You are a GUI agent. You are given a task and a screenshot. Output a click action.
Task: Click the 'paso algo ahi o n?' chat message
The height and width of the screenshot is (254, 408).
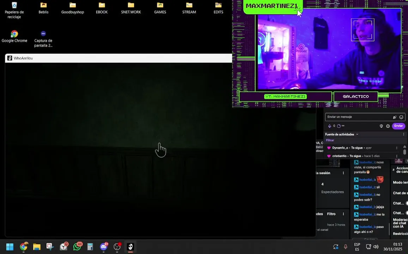click(369, 229)
